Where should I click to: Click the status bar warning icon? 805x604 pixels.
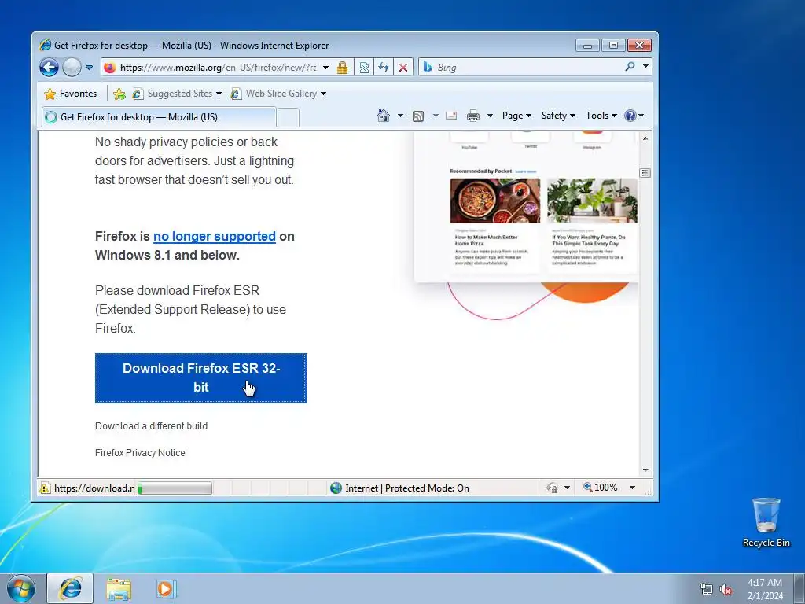pyautogui.click(x=45, y=488)
